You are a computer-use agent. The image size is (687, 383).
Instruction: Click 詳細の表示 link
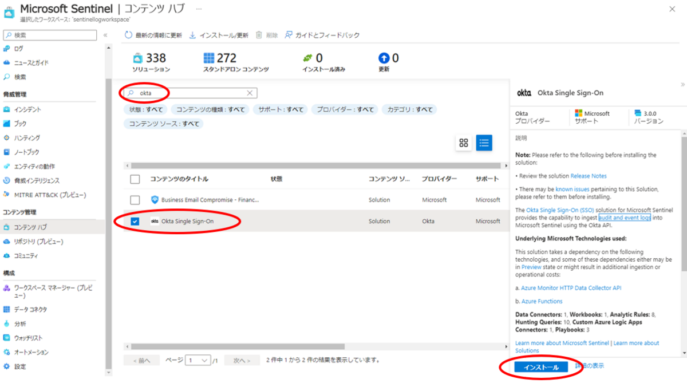(x=589, y=366)
